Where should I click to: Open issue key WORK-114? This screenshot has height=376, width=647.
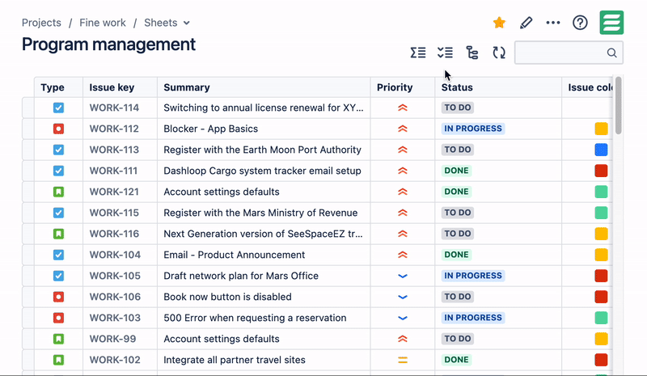[114, 108]
